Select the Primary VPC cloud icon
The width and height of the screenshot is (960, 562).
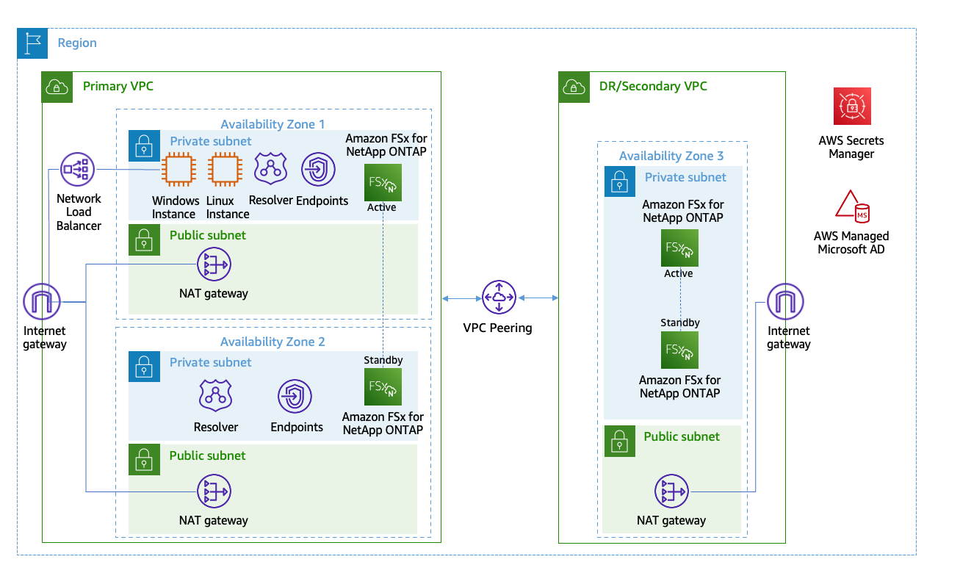(57, 86)
